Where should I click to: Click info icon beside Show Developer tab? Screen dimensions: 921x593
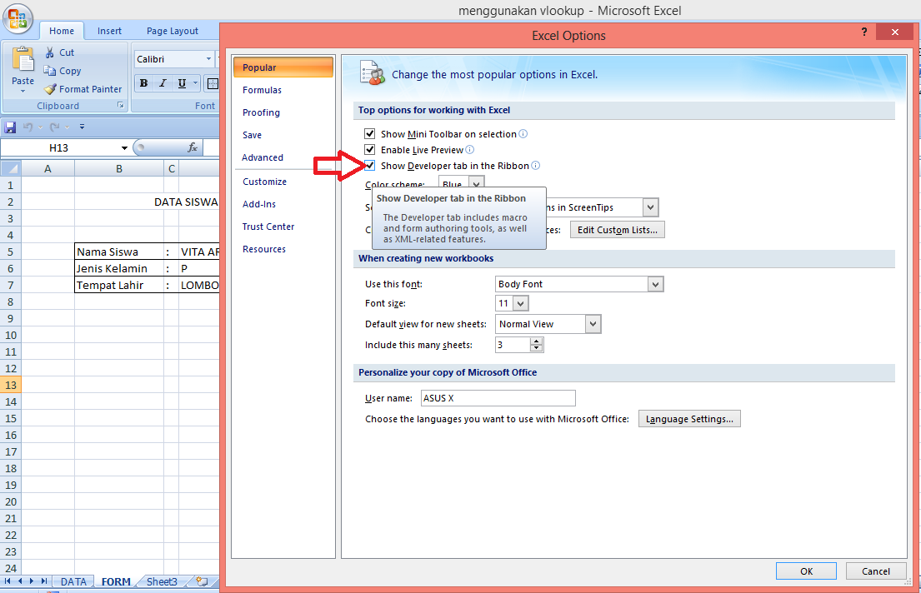tap(535, 166)
